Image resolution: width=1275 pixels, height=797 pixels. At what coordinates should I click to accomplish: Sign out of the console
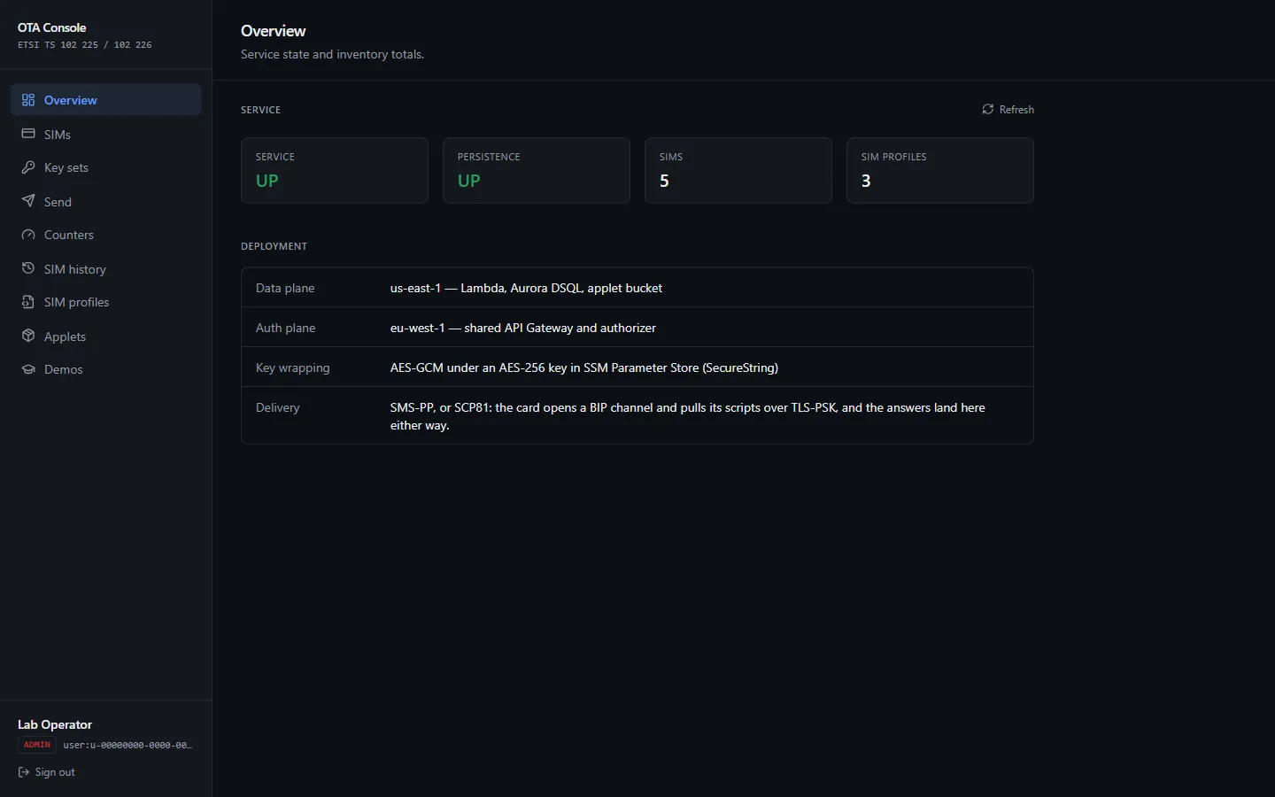46,772
